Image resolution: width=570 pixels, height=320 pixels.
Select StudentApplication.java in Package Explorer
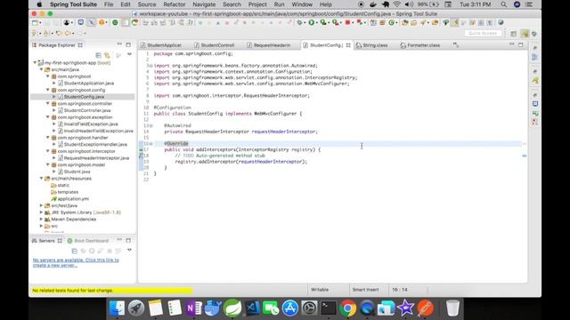89,83
